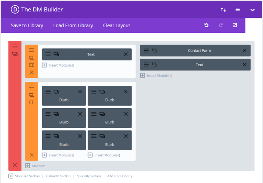This screenshot has width=263, height=183.
Task: Open settings for the Blurb row
Action: tap(32, 87)
